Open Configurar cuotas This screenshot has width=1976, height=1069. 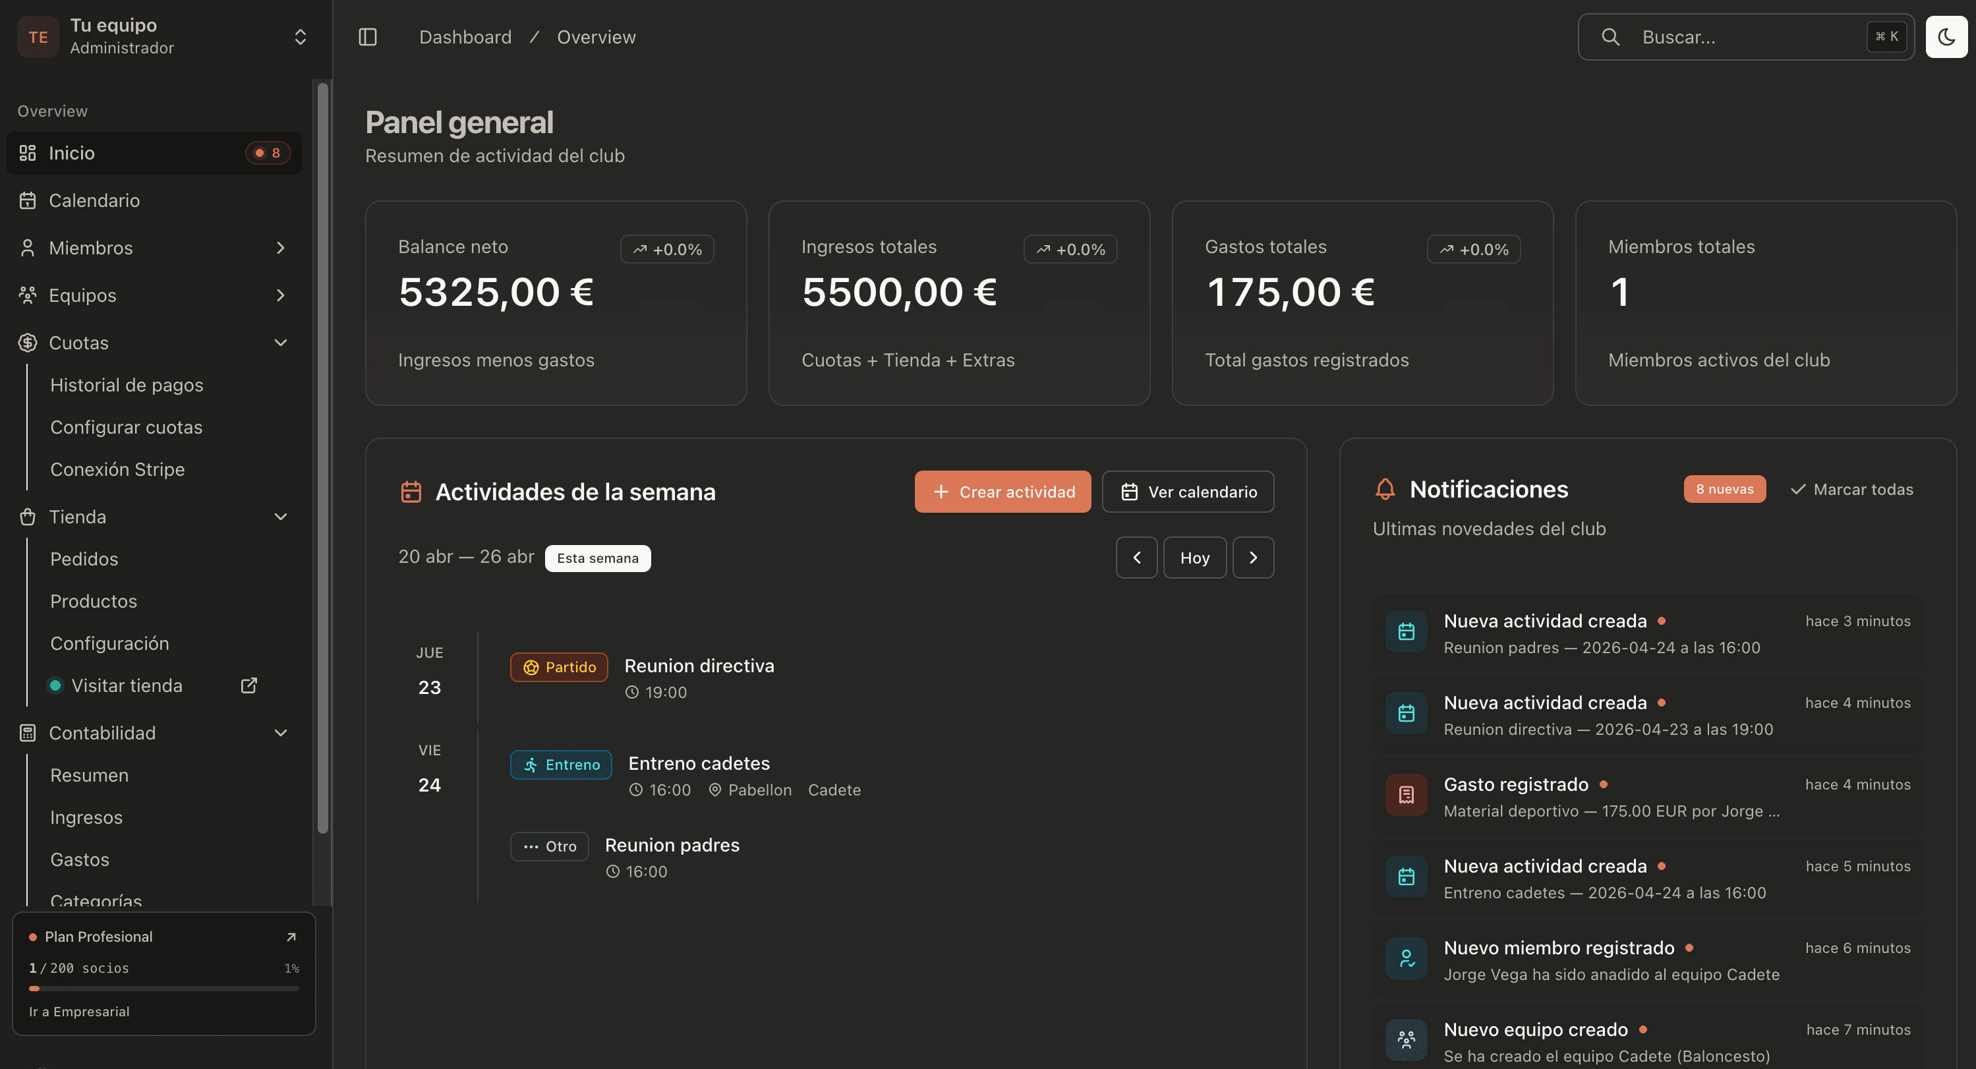pyautogui.click(x=126, y=427)
